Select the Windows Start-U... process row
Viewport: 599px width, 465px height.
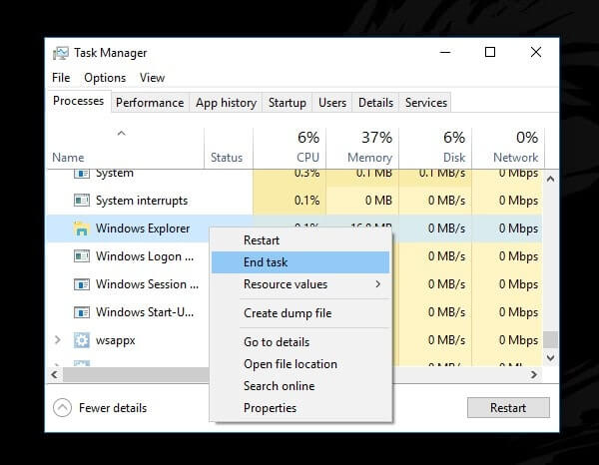128,312
